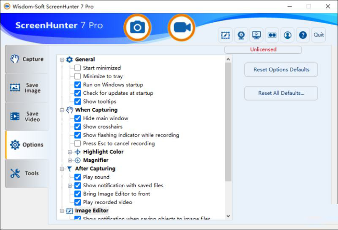Uncheck Check for updates at startup
338x230 pixels.
[x=77, y=93]
